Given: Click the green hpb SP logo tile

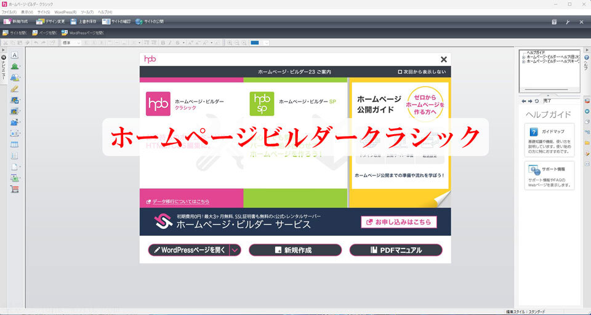Looking at the screenshot, I should click(262, 103).
